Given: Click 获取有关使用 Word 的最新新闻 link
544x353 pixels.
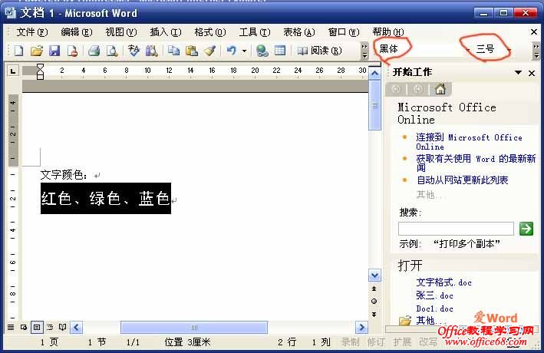Looking at the screenshot, I should [476, 163].
